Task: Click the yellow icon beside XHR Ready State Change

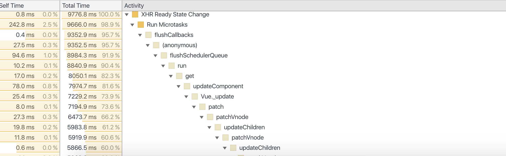Action: [135, 14]
